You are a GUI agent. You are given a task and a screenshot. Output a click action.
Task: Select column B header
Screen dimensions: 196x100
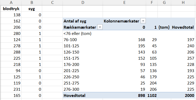32,3
